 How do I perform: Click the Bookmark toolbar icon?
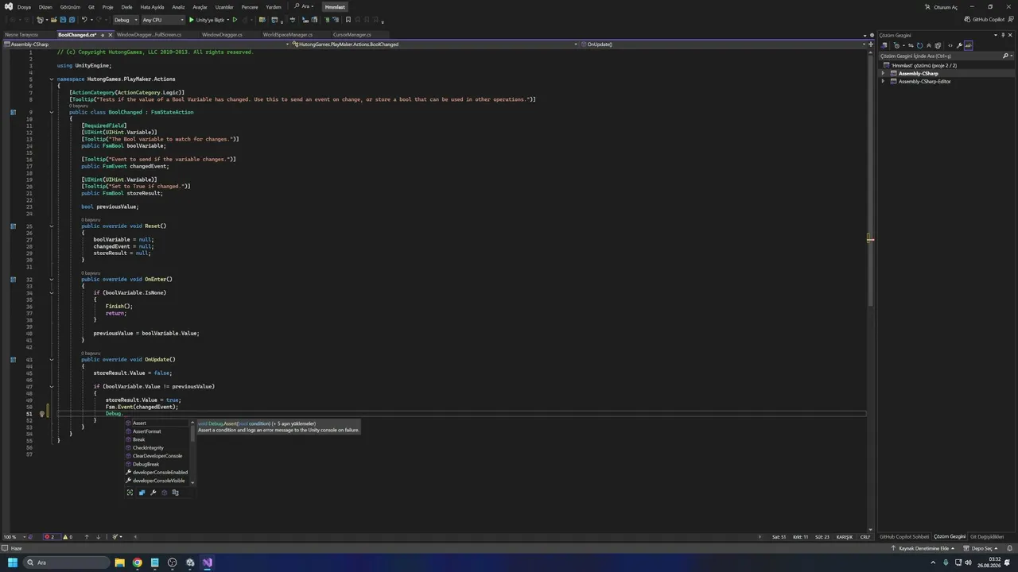click(x=348, y=20)
